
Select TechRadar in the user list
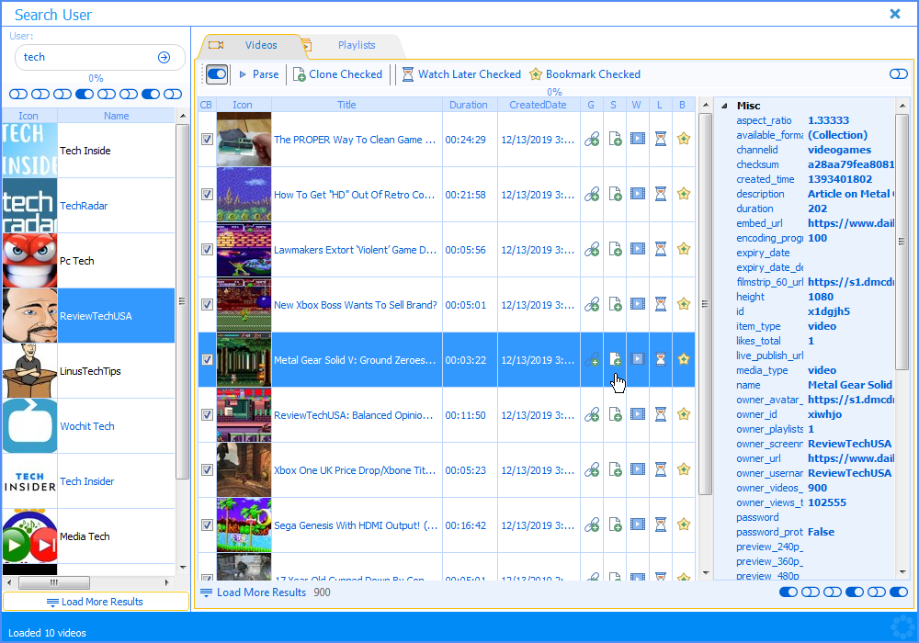tap(88, 206)
